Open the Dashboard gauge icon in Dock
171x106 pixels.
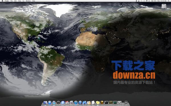point(58,102)
